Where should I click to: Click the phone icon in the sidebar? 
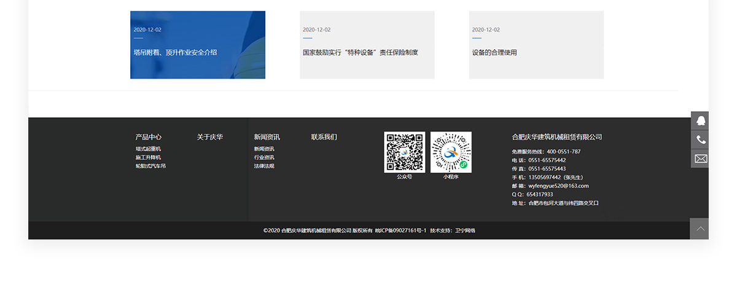point(700,140)
